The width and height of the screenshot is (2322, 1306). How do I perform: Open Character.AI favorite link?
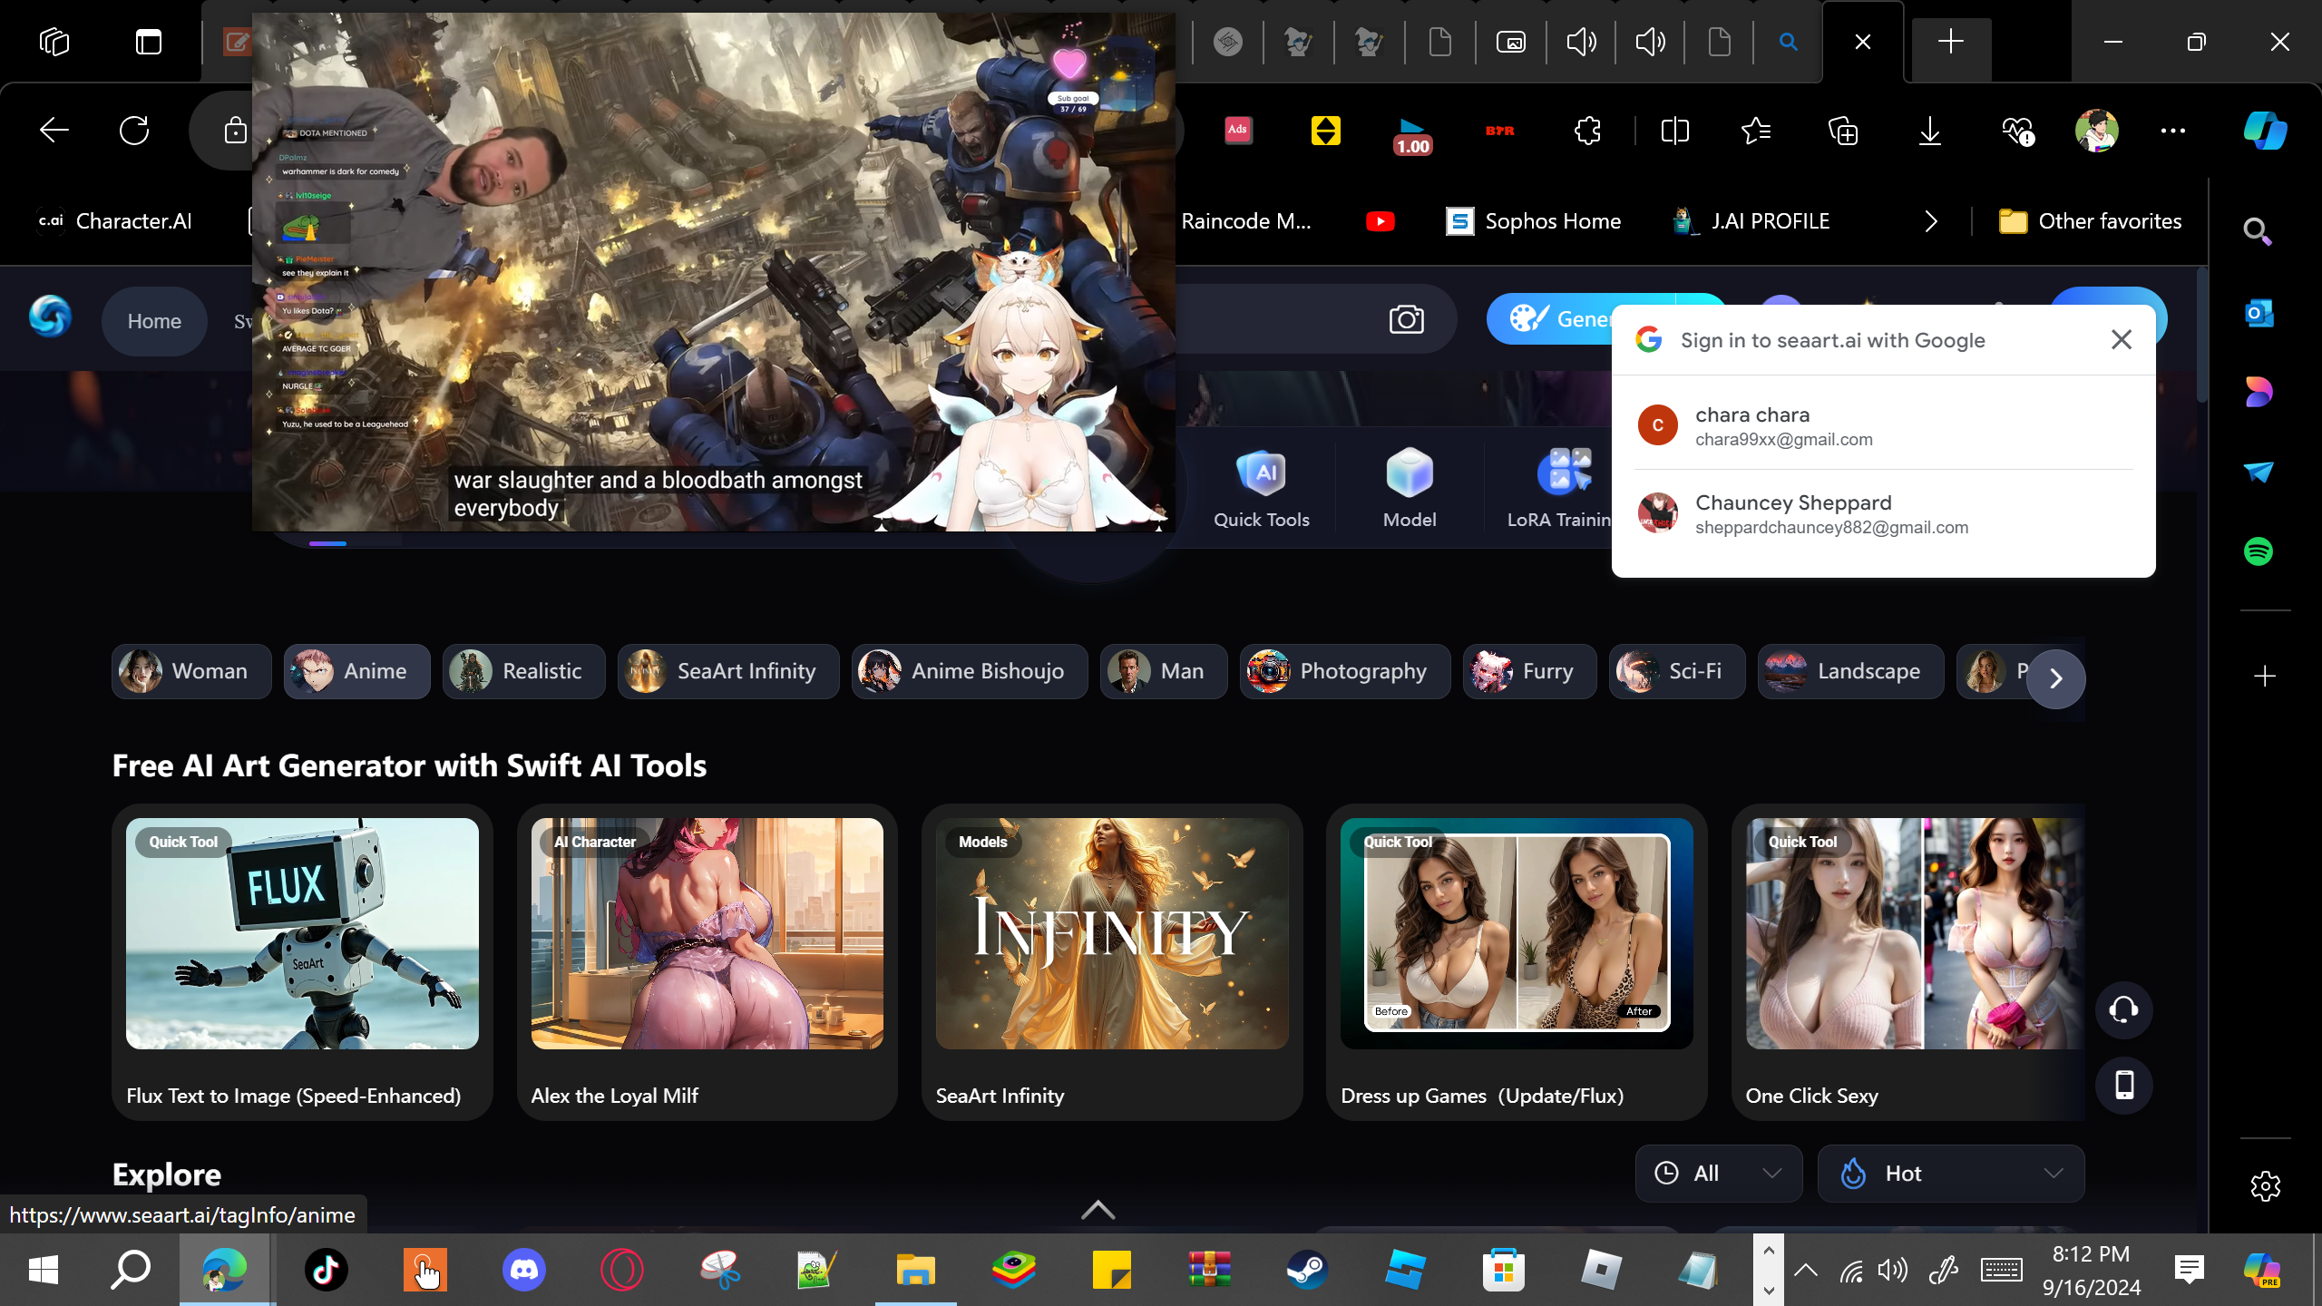coord(115,221)
